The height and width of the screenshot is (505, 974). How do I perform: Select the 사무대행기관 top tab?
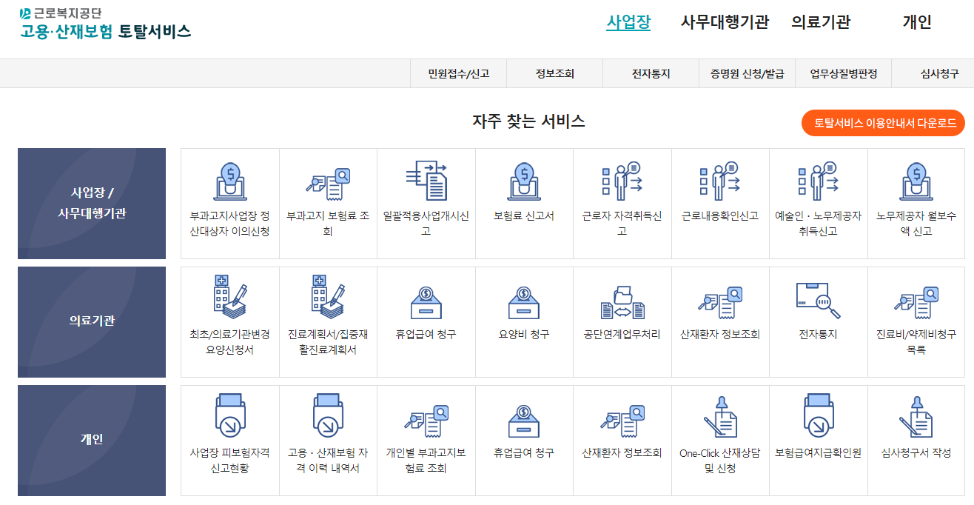[725, 22]
